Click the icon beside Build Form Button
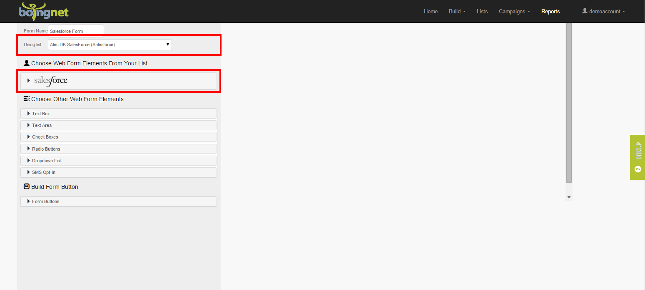 point(27,187)
